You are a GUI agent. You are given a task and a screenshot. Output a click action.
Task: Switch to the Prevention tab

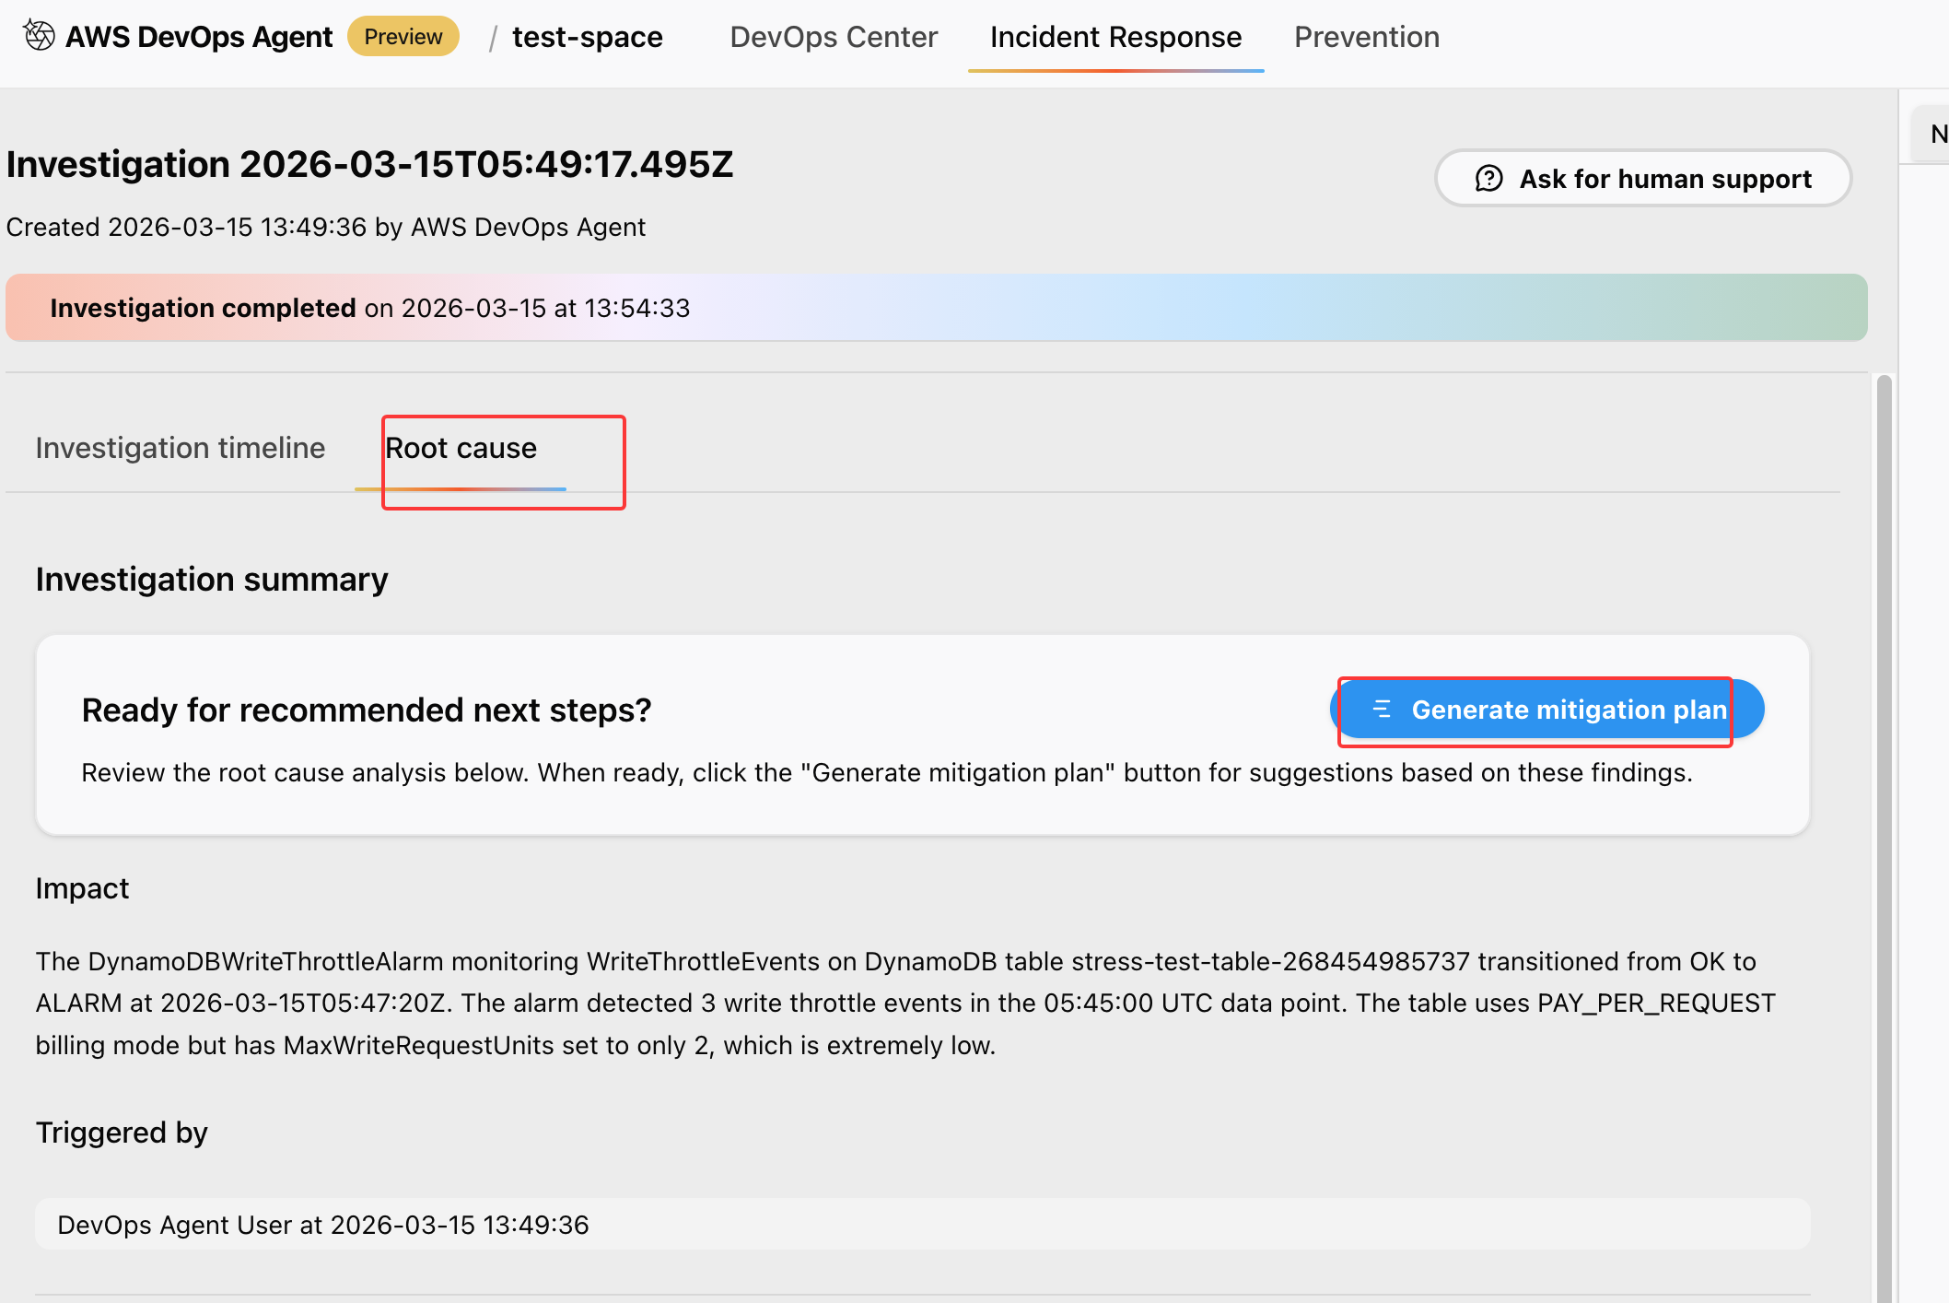pyautogui.click(x=1366, y=37)
